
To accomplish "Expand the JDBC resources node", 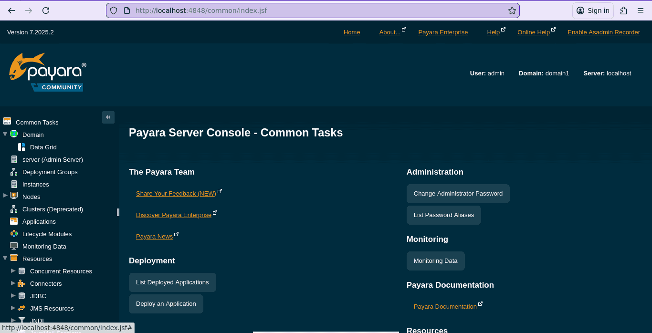I will point(13,295).
